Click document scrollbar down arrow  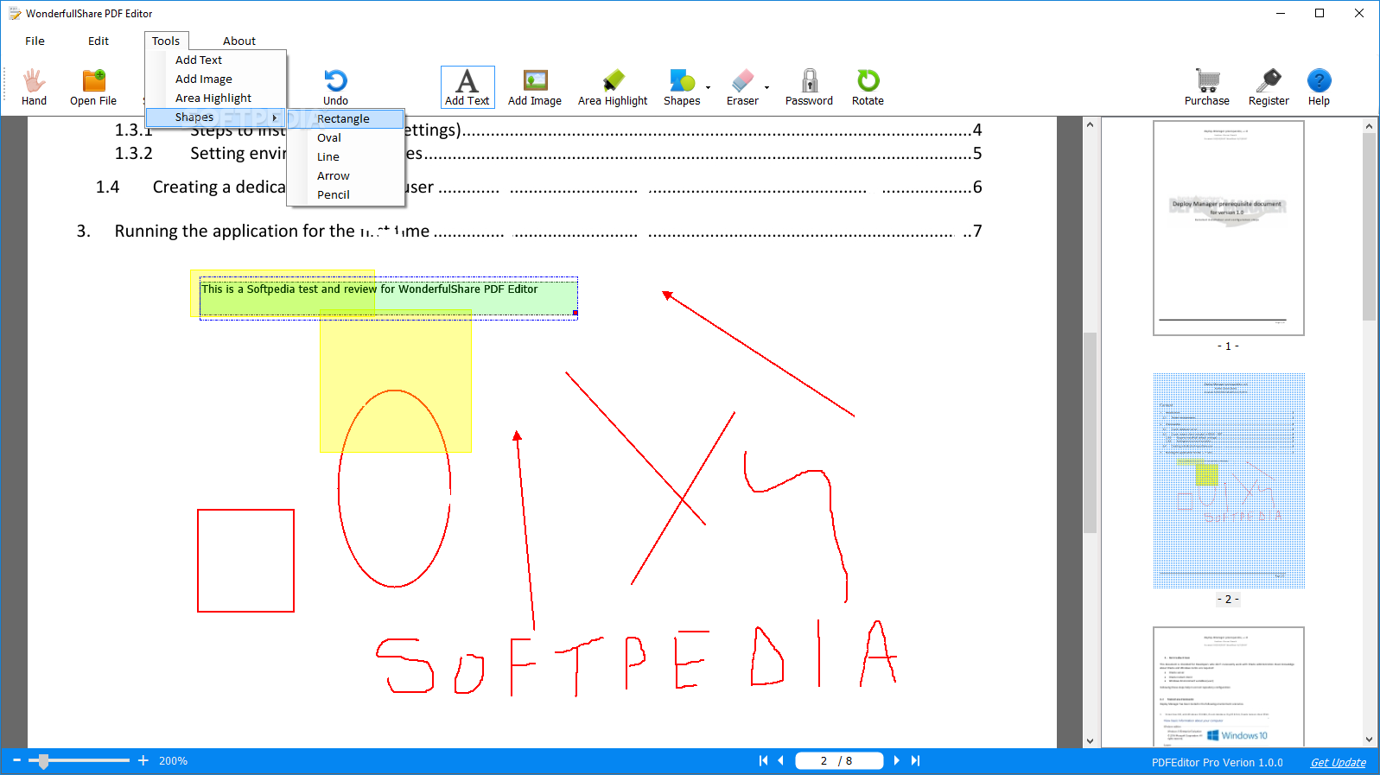point(1090,740)
